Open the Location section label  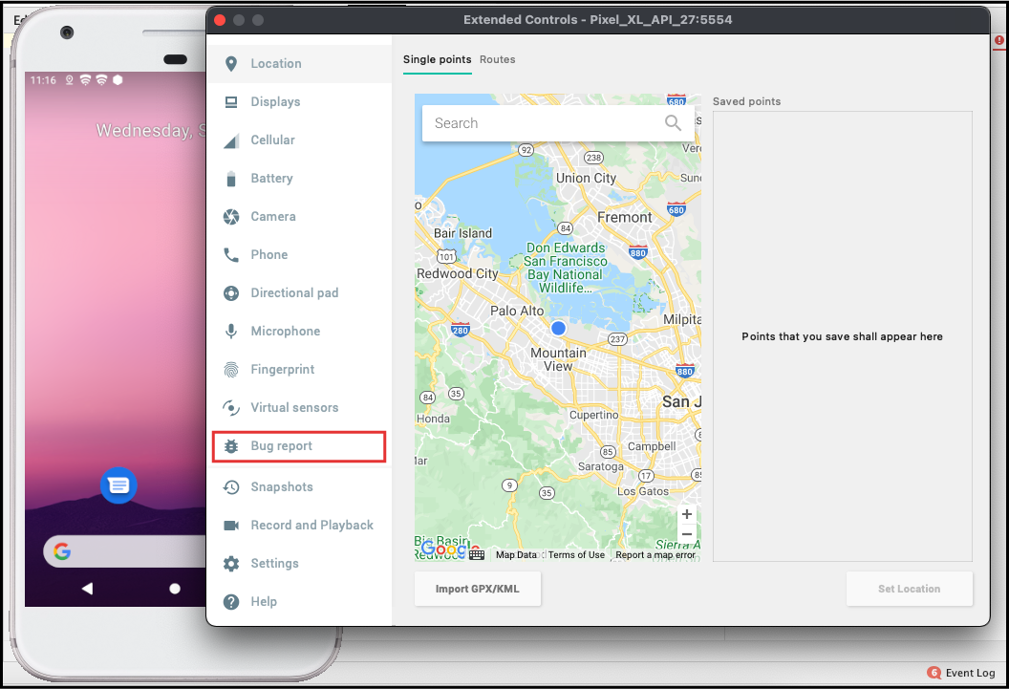(x=276, y=64)
